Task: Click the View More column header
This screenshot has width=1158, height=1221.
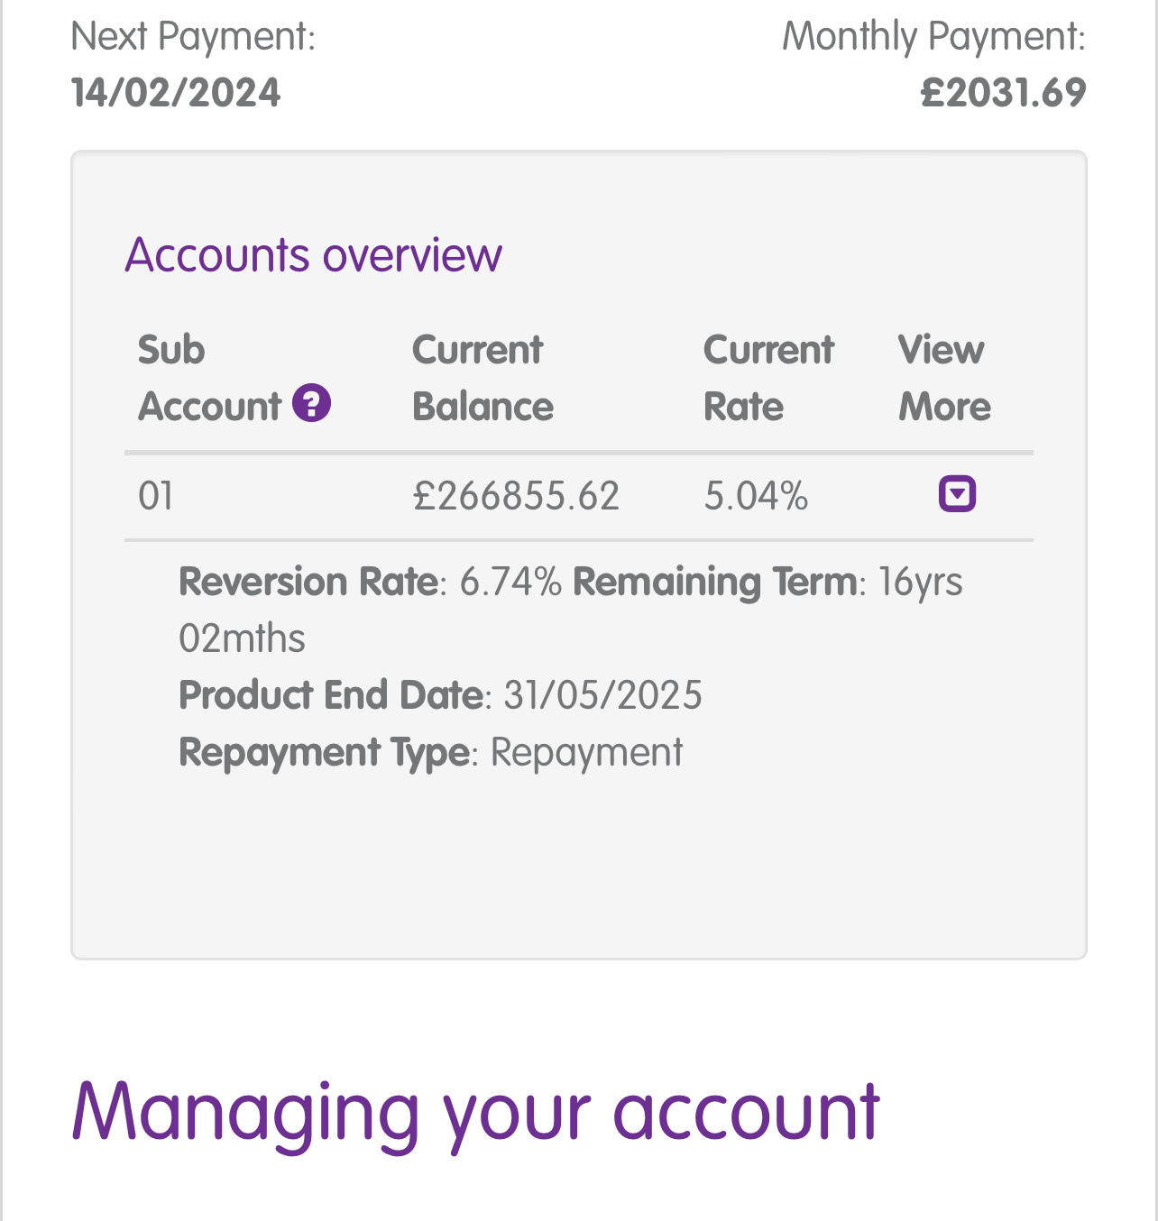Action: (x=944, y=378)
